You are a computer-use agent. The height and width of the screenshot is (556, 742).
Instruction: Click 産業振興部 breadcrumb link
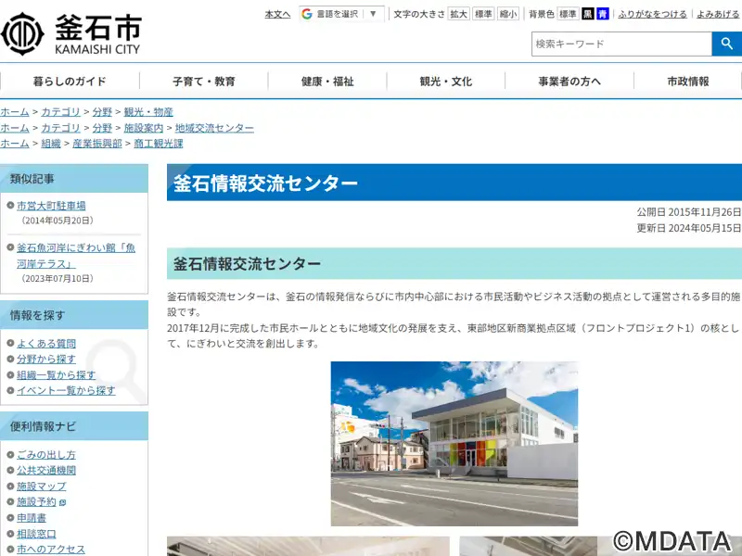pos(97,144)
